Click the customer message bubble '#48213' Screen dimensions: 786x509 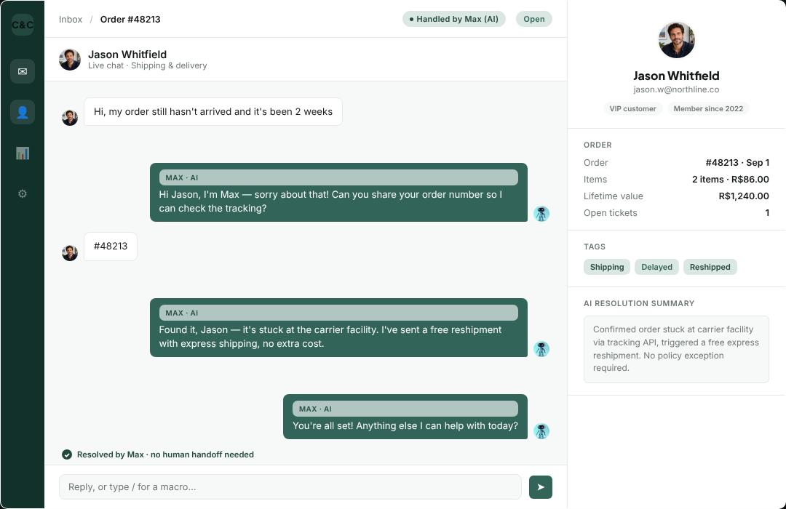coord(111,247)
